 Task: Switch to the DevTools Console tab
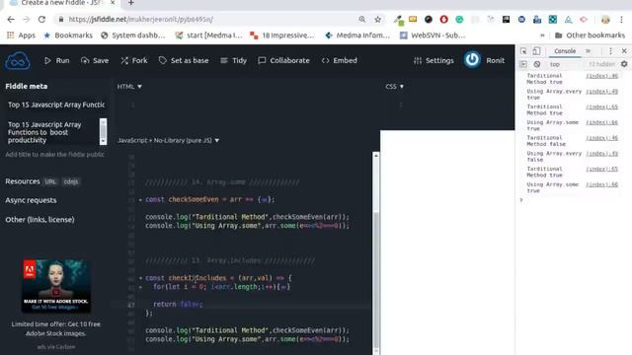[565, 51]
